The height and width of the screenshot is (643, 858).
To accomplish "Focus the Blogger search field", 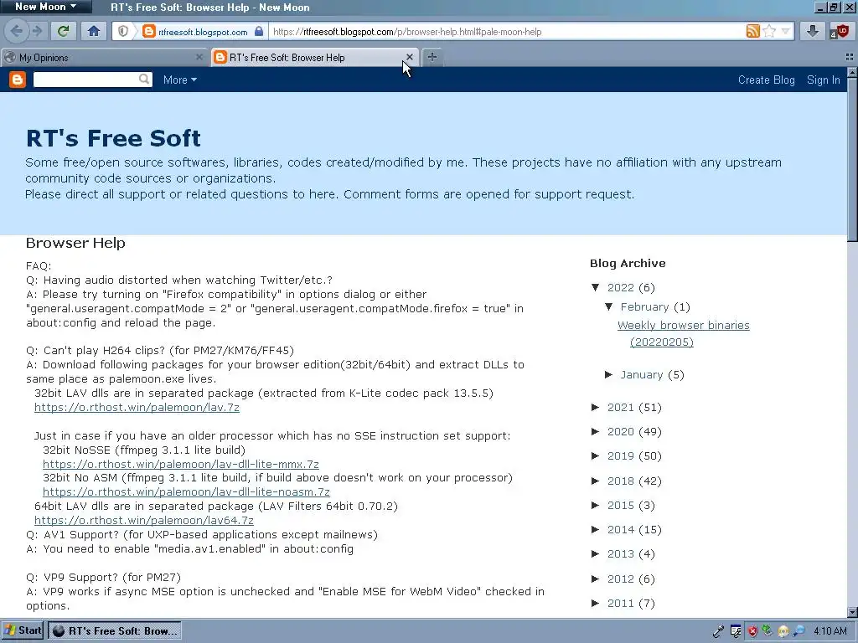I will click(x=86, y=80).
